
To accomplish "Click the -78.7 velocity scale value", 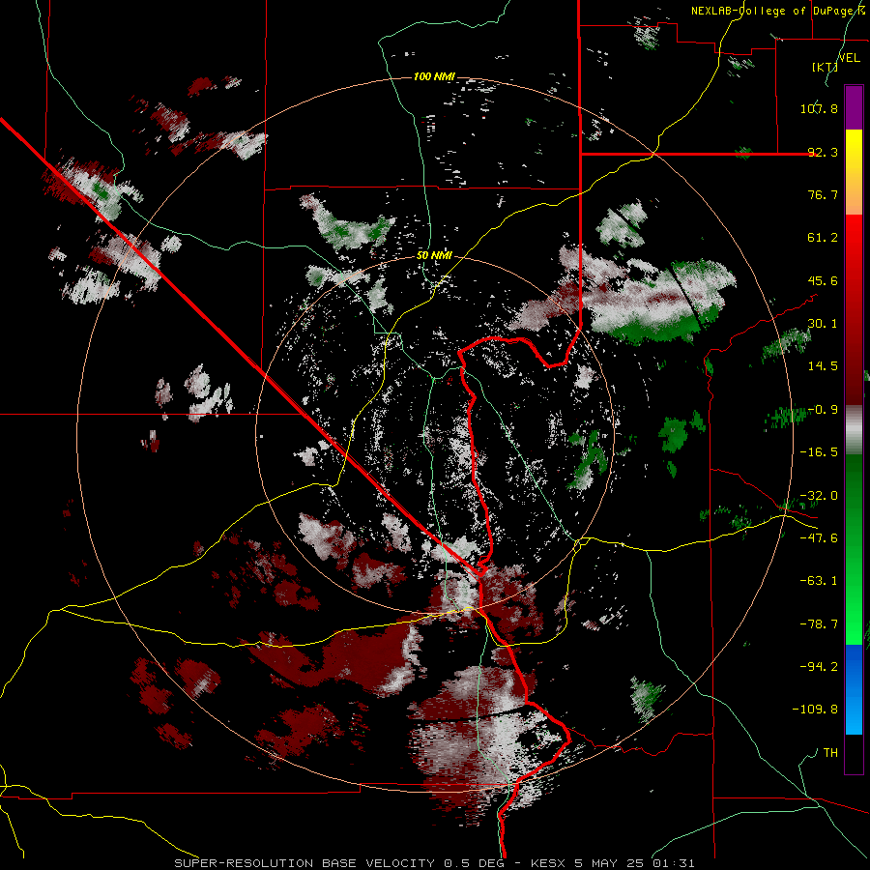I will (x=819, y=624).
